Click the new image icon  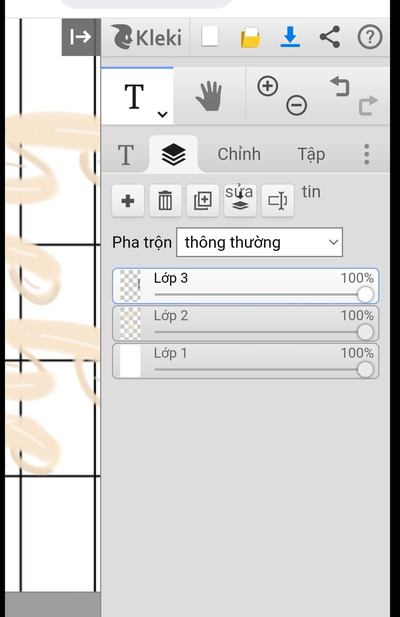210,37
